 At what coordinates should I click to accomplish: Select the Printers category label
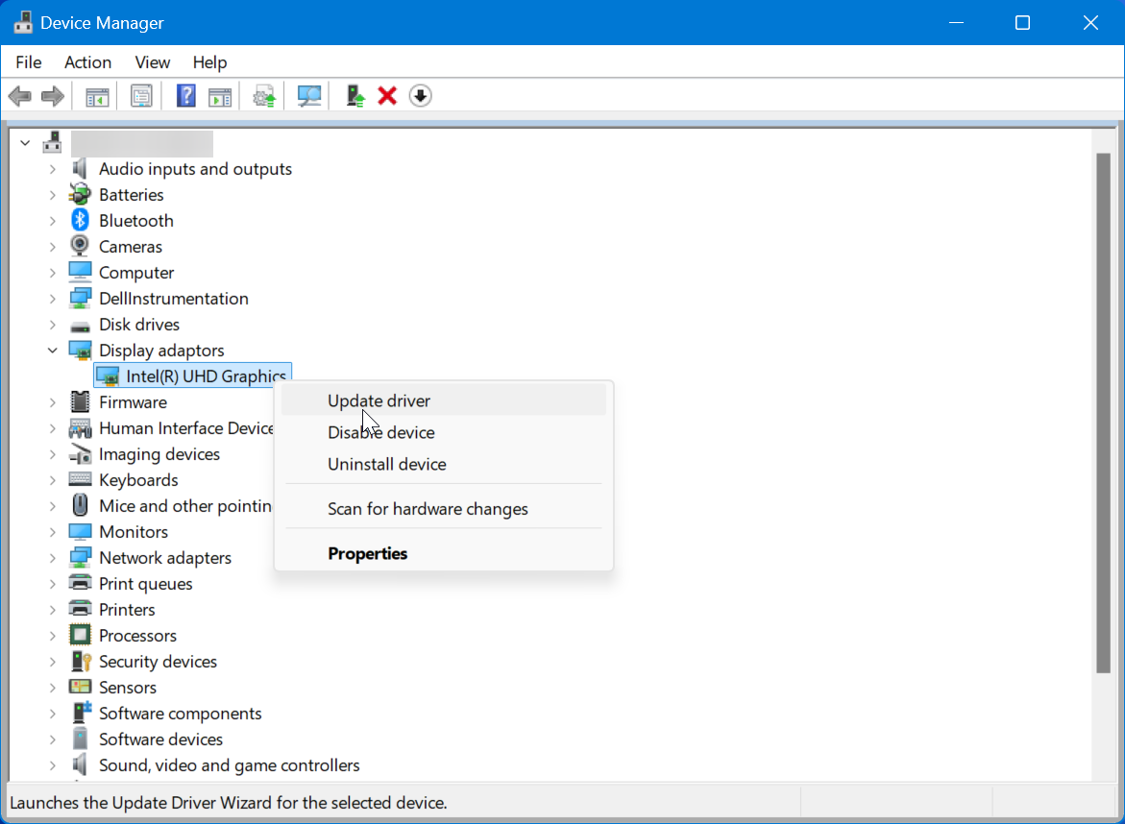click(x=127, y=610)
